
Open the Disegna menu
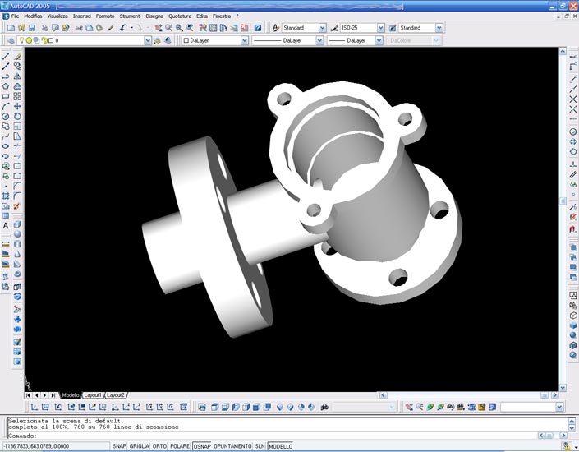154,16
